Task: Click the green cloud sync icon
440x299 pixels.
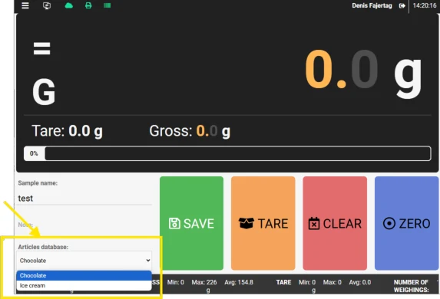Action: click(x=69, y=5)
